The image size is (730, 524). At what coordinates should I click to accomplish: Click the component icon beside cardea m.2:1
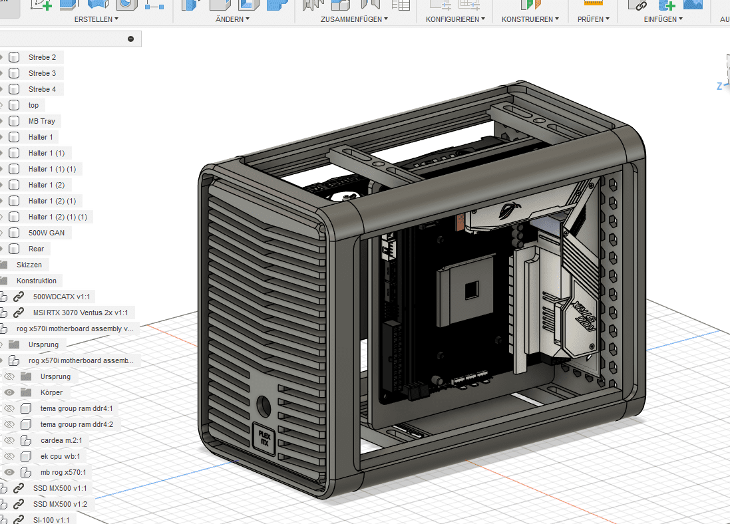[27, 440]
